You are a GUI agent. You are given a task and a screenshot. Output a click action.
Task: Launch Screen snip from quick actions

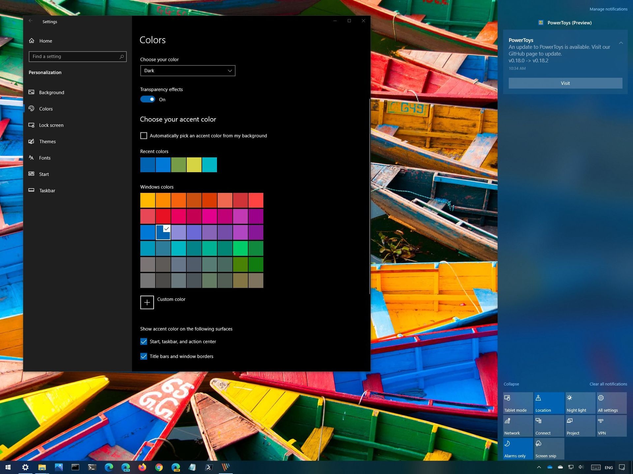tap(549, 448)
